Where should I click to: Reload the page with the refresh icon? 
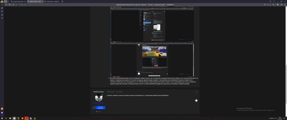(x=13, y=5)
